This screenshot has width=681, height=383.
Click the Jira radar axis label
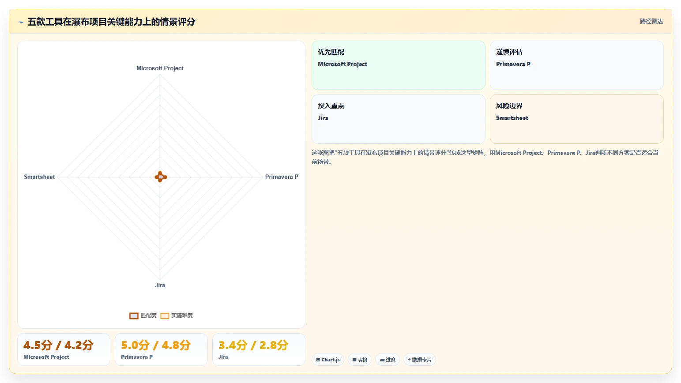pyautogui.click(x=160, y=285)
